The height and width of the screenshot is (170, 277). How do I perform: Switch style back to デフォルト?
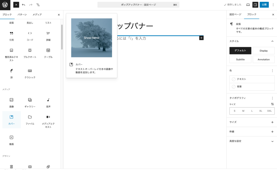tap(240, 51)
